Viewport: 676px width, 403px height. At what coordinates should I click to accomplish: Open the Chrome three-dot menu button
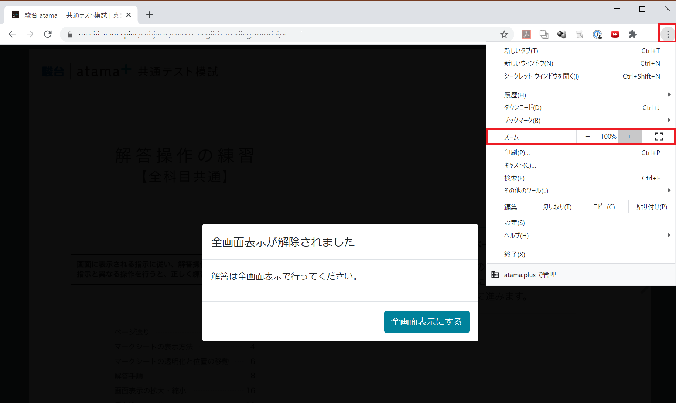[x=668, y=34]
